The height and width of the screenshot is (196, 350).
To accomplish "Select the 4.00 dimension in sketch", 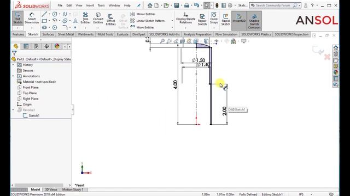I will 175,85.
